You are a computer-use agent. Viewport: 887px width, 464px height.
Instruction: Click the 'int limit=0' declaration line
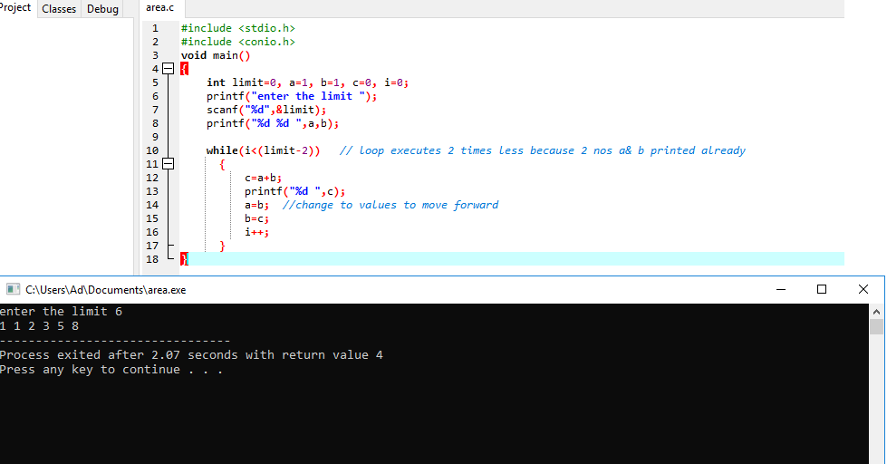pos(307,82)
